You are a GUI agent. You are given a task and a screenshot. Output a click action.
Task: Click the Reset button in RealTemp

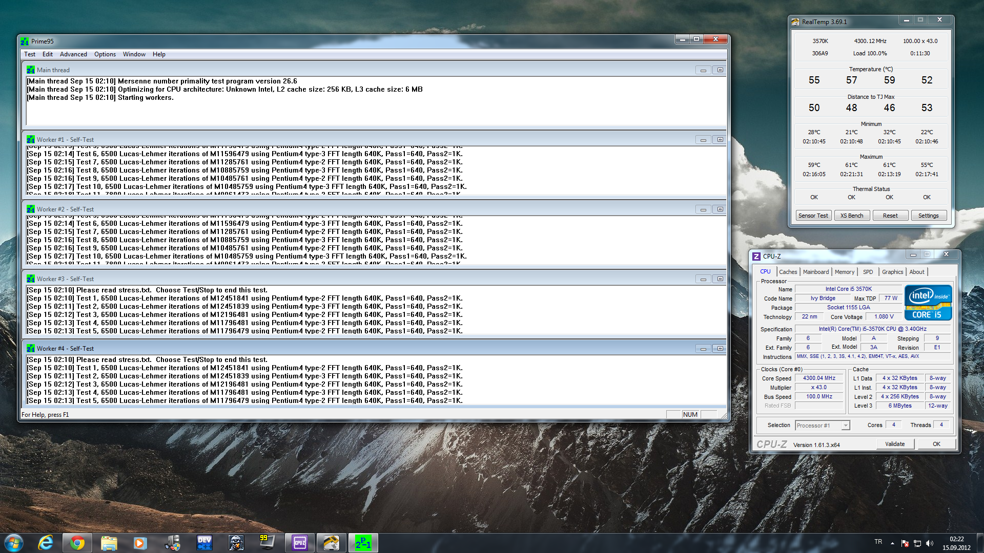(x=890, y=216)
